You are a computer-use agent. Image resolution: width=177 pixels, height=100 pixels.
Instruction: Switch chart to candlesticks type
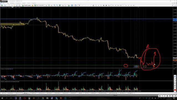[49, 5]
